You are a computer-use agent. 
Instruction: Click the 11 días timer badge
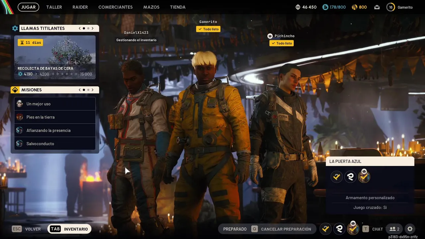point(30,42)
